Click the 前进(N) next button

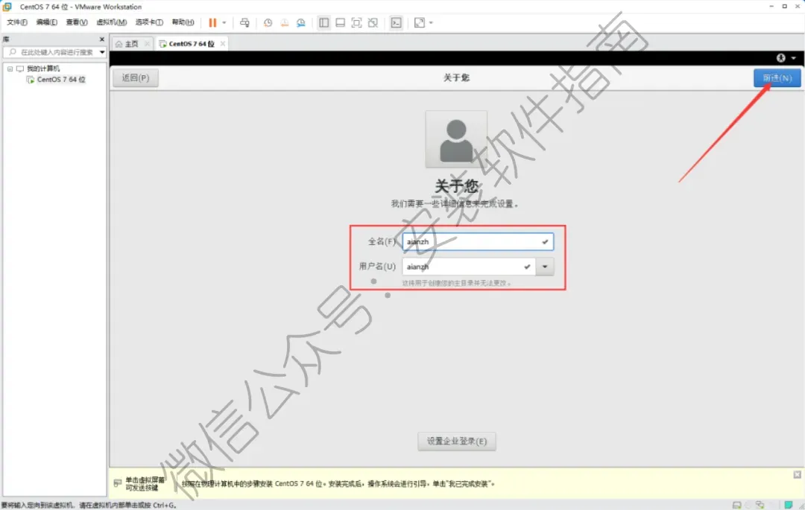coord(777,78)
